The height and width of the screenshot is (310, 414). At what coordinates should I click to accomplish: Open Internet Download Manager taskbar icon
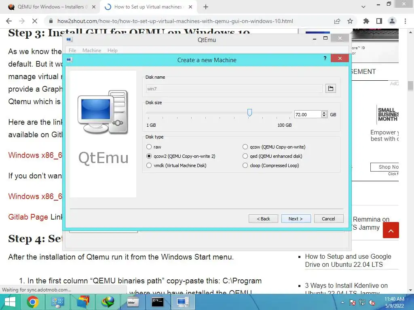[108, 302]
